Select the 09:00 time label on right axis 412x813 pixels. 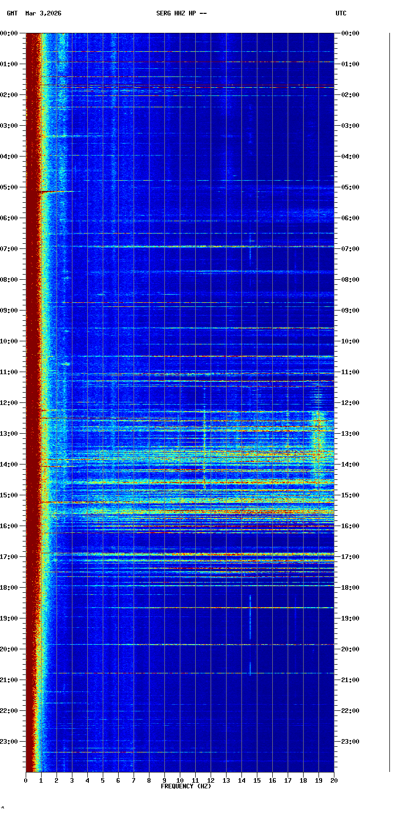pos(350,311)
